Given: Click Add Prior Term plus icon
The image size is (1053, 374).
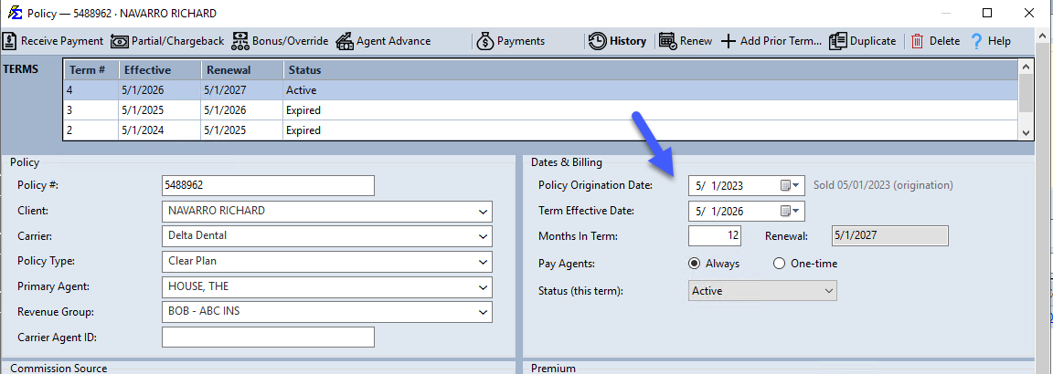Looking at the screenshot, I should coord(728,41).
